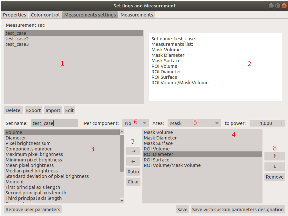Click the right arrow add-measurement button
Viewport: 288px width, 216px height.
coord(133,151)
